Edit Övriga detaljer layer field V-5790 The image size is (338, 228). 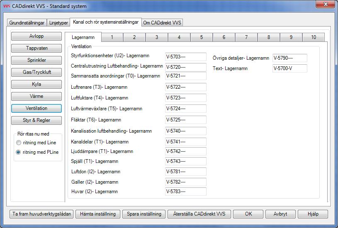(x=290, y=58)
